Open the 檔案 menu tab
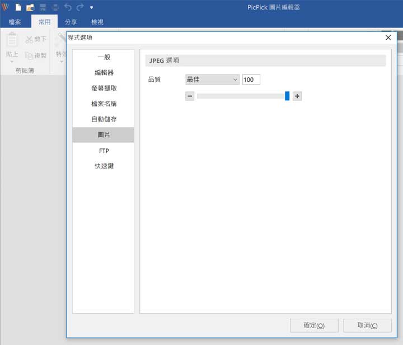Image resolution: width=403 pixels, height=345 pixels. tap(15, 22)
